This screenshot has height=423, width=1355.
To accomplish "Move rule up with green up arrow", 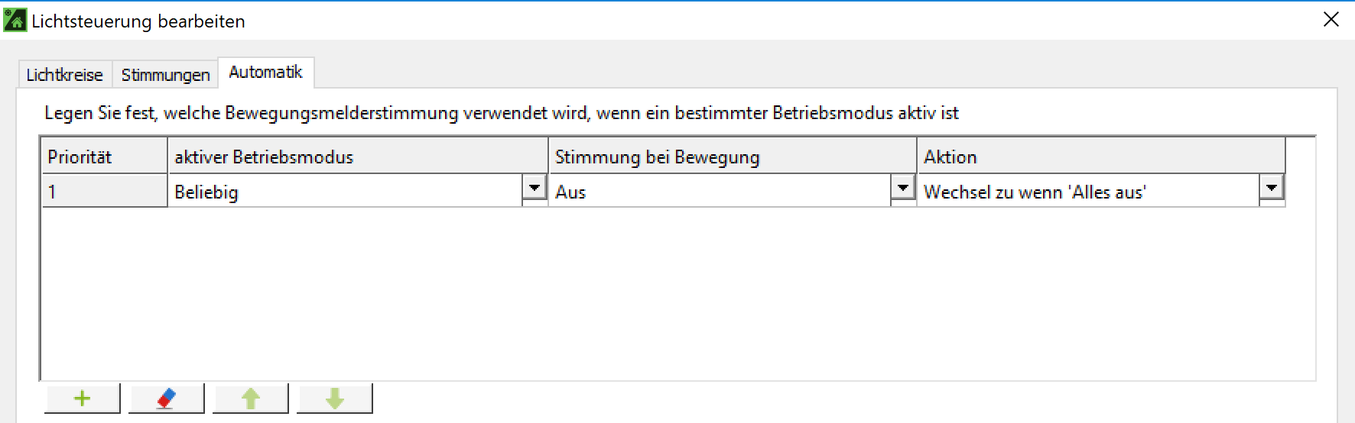I will [x=251, y=399].
